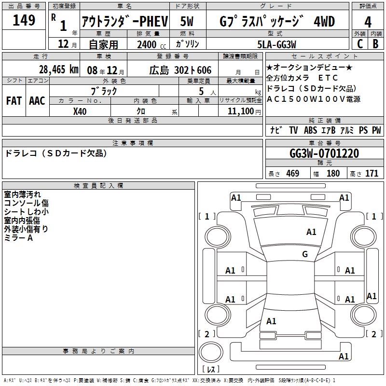
Task: Click the exterior color ブラック
Action: coord(104,91)
